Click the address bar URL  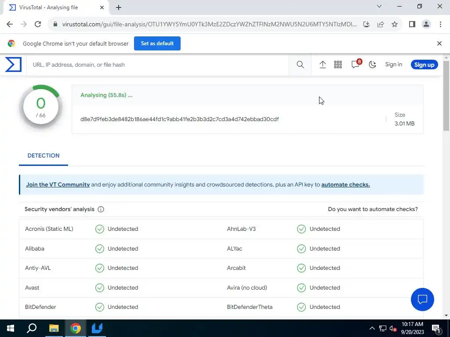click(x=210, y=25)
